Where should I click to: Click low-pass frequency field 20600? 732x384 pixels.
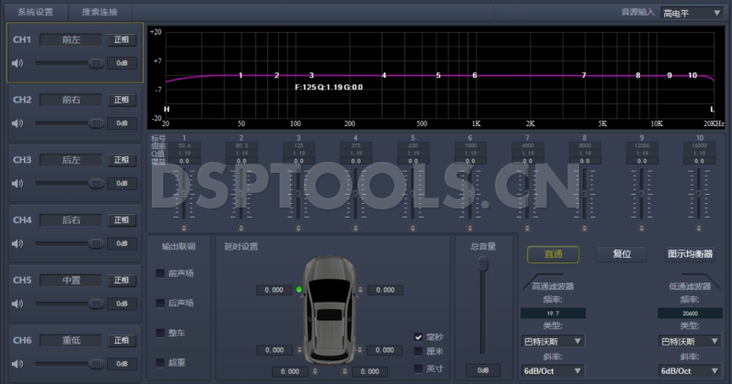[x=690, y=314]
